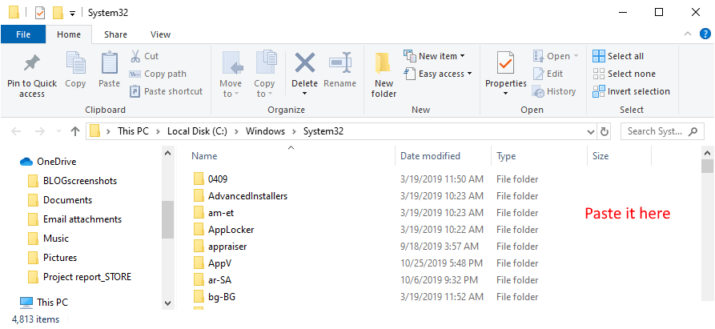This screenshot has width=715, height=329.
Task: Click Invert selection in ribbon
Action: [631, 91]
